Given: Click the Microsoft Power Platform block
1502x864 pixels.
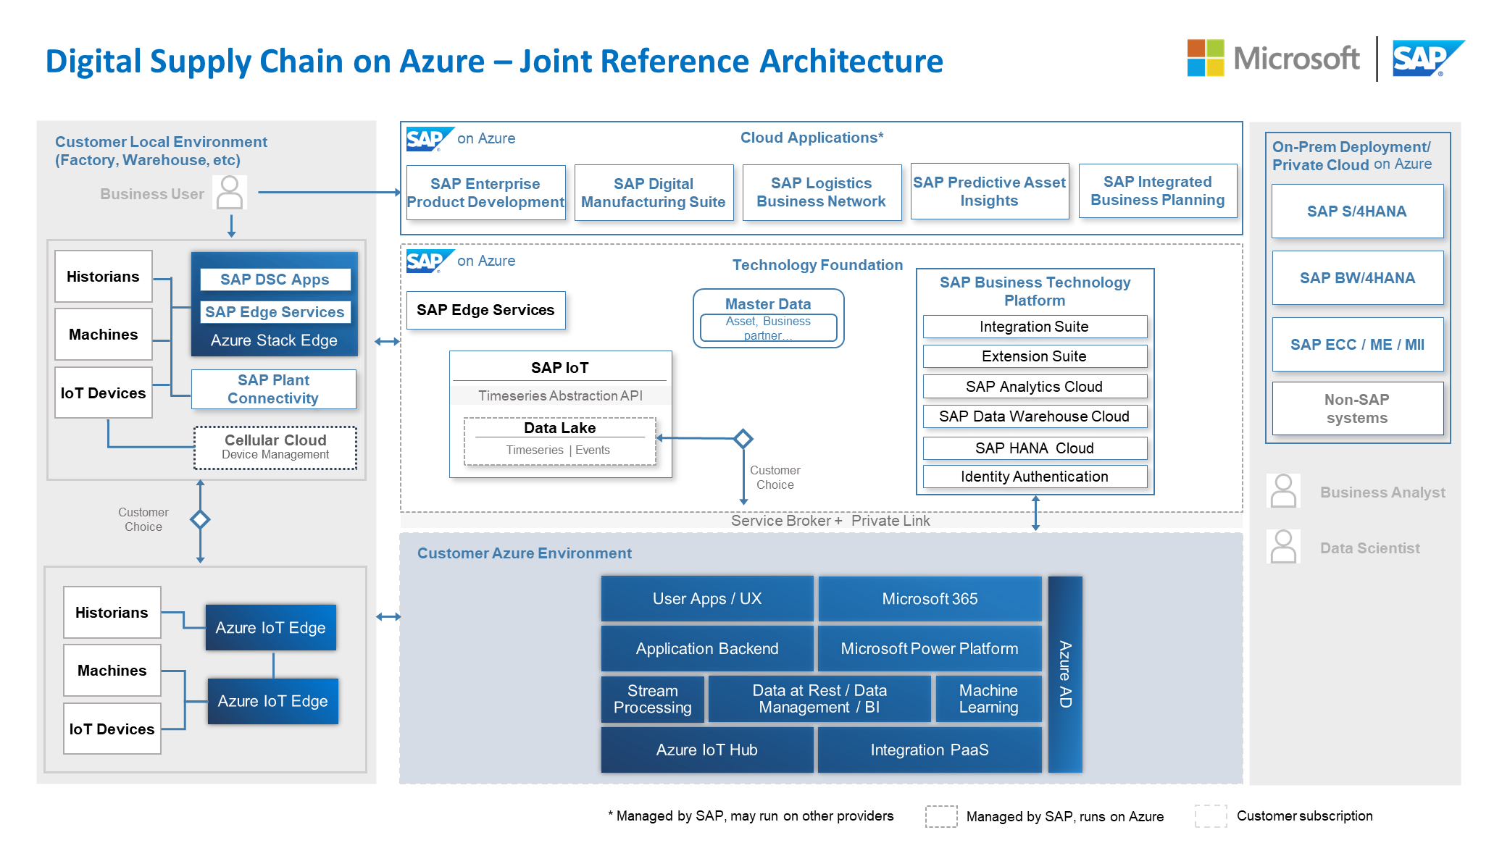Looking at the screenshot, I should [x=930, y=649].
